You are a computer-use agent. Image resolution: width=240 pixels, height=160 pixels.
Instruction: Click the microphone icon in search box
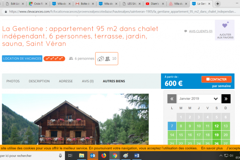click(x=60, y=155)
